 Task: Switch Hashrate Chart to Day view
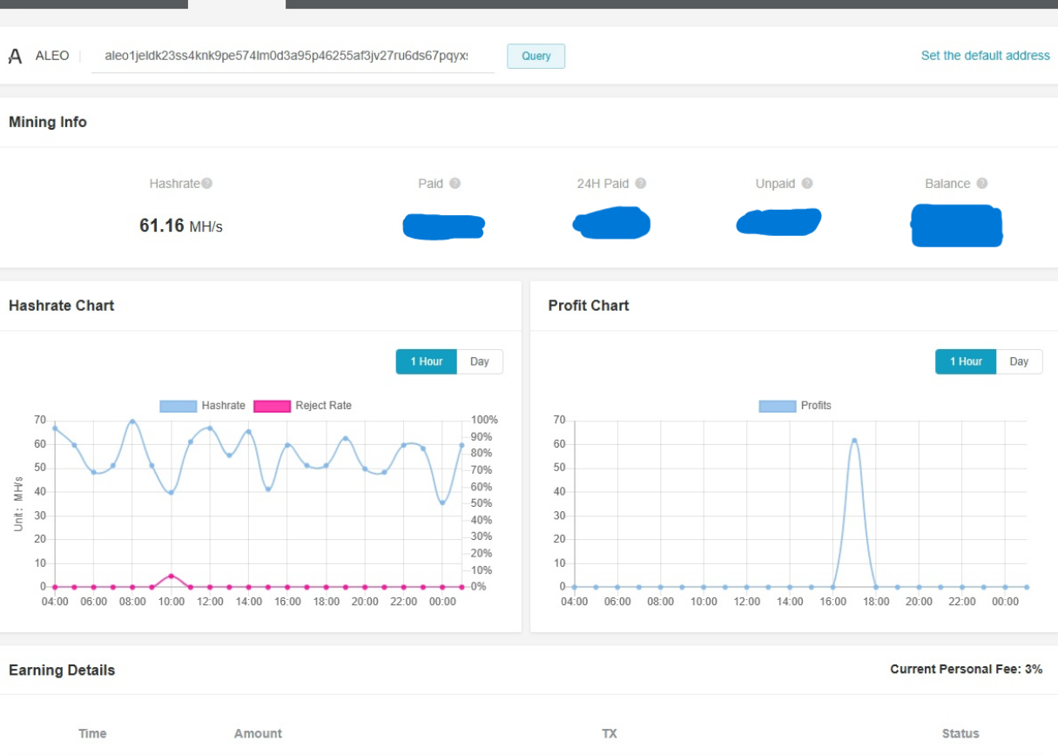pos(480,361)
